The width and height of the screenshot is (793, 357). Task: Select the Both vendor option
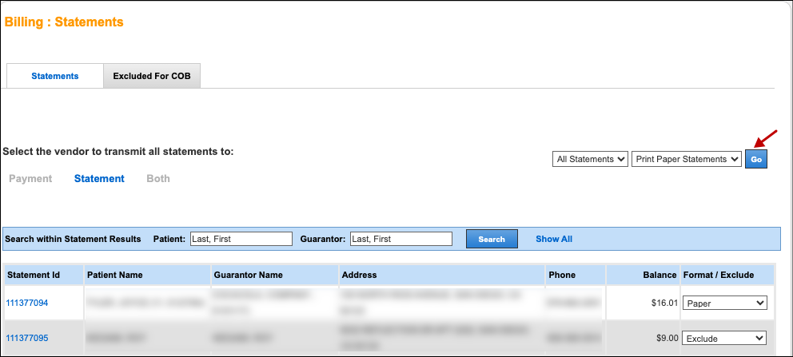[158, 179]
